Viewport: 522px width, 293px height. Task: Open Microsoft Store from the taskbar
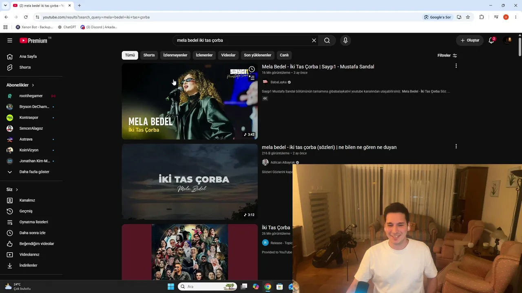(279, 286)
